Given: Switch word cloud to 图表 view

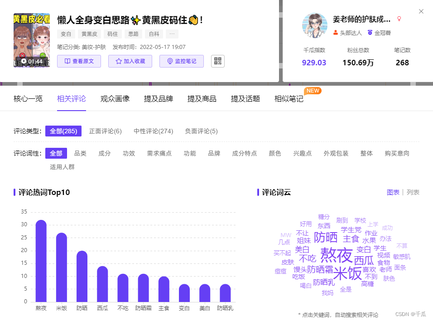Looking at the screenshot, I should pyautogui.click(x=393, y=192).
